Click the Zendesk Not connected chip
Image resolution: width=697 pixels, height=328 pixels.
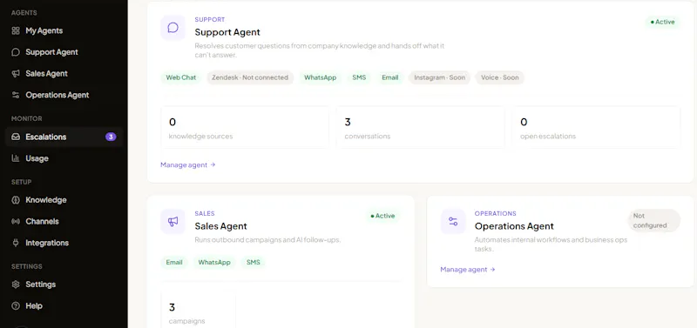pos(250,77)
